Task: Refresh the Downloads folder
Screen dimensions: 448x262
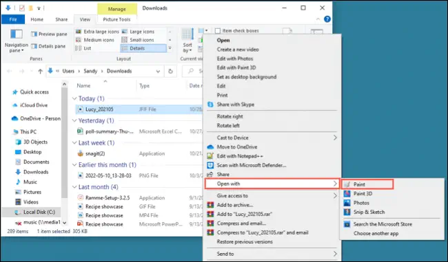Action: pos(170,72)
